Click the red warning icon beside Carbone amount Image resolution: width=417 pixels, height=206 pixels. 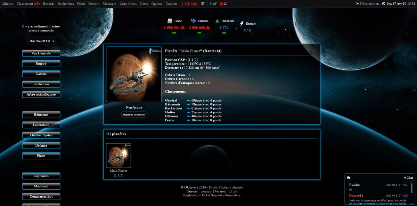[x=208, y=27]
